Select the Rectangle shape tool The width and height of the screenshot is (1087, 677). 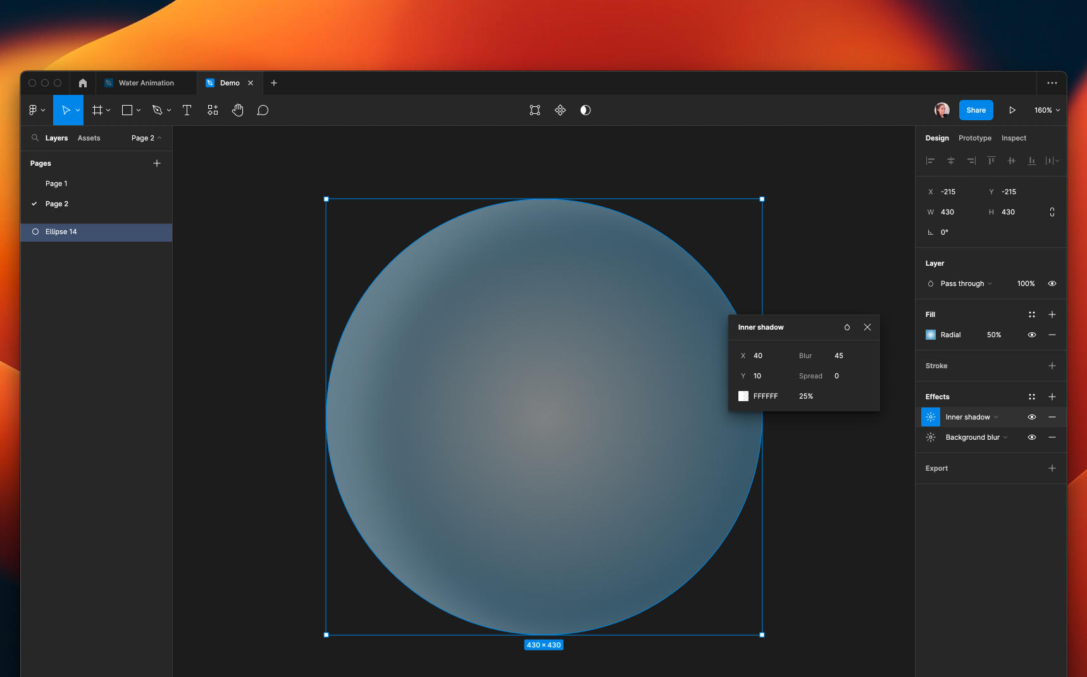coord(127,110)
